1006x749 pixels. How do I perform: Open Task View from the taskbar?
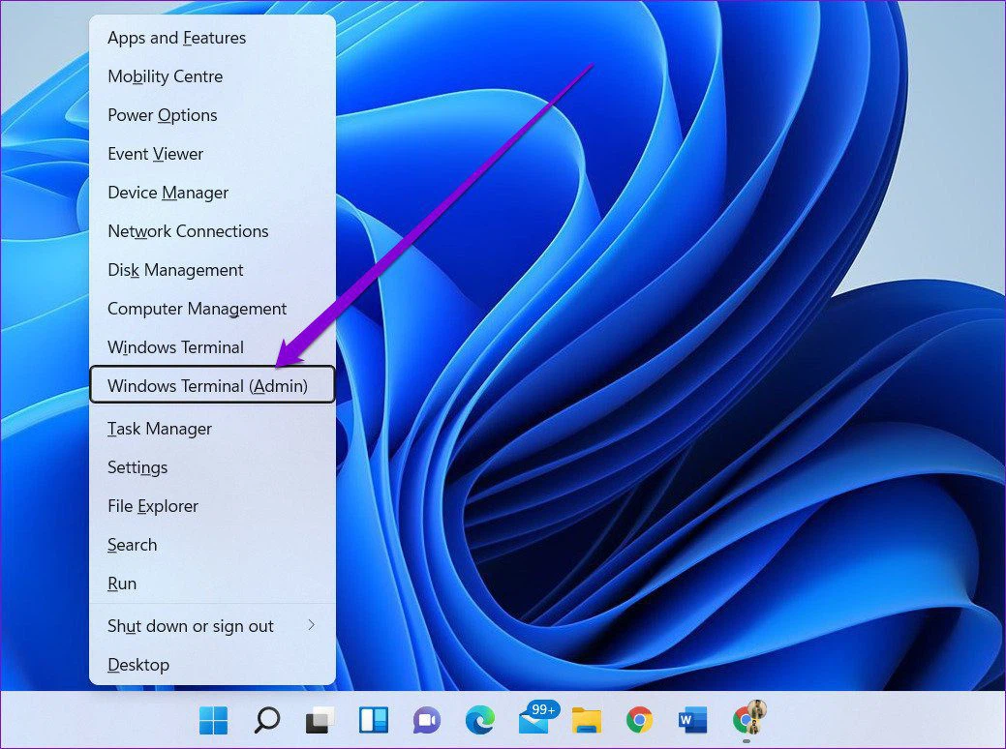pos(320,720)
